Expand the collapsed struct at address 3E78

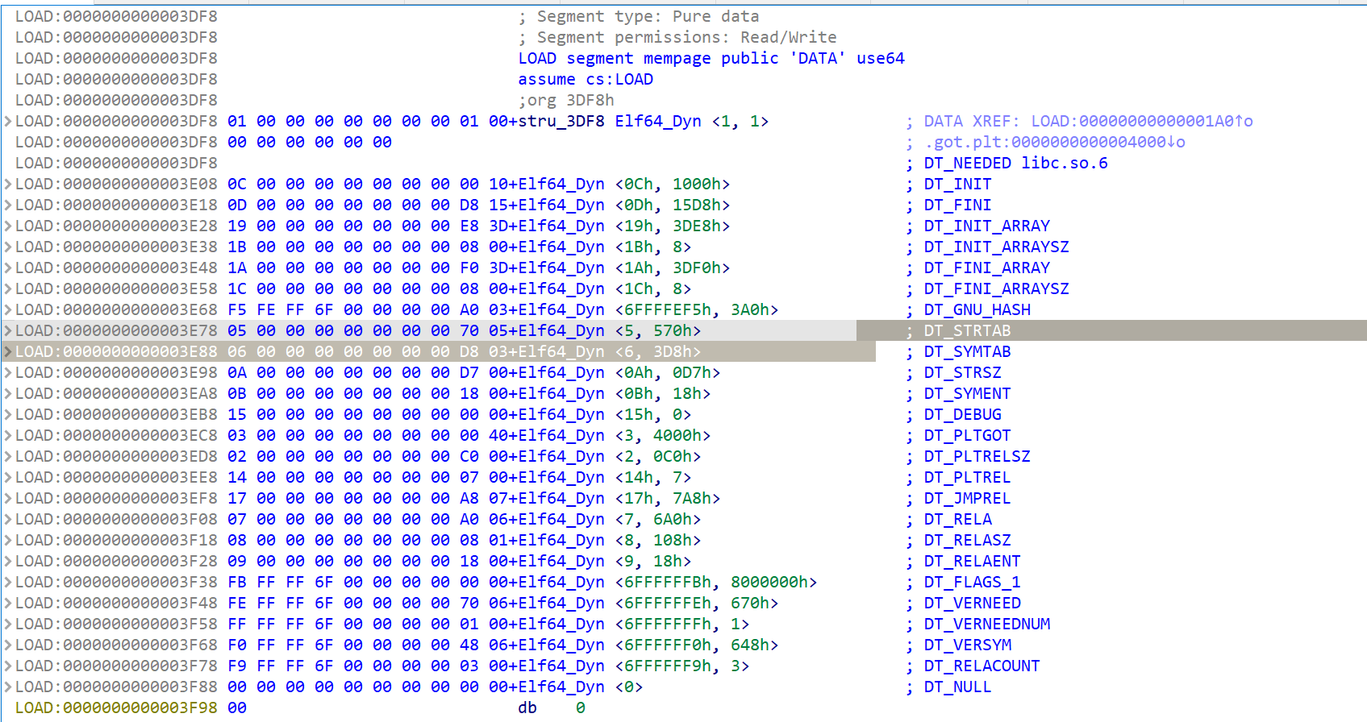[x=8, y=330]
